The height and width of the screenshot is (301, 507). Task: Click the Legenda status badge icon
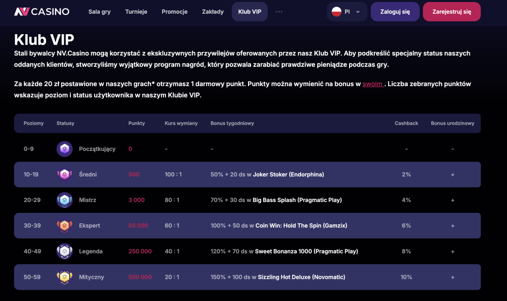tap(64, 251)
